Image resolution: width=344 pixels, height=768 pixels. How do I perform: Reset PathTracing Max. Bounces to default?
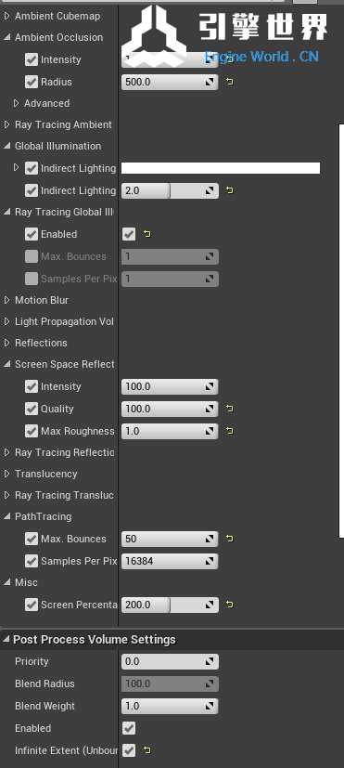230,539
